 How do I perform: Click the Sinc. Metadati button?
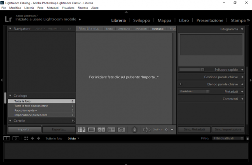click(194, 129)
